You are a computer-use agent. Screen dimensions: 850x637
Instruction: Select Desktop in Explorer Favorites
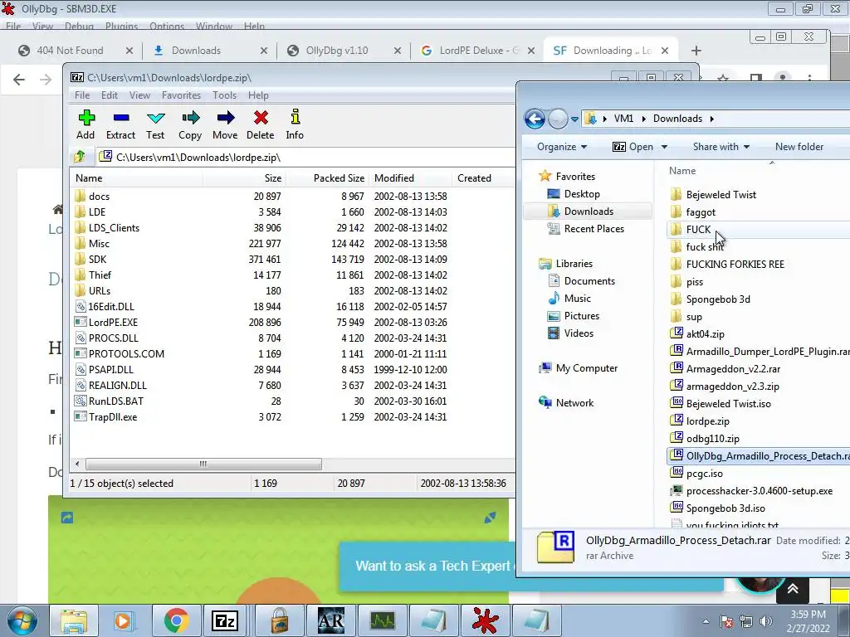pyautogui.click(x=582, y=194)
